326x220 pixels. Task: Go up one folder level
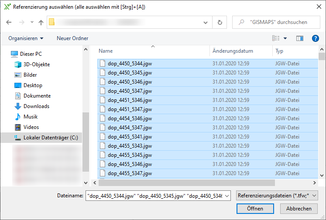(41, 22)
